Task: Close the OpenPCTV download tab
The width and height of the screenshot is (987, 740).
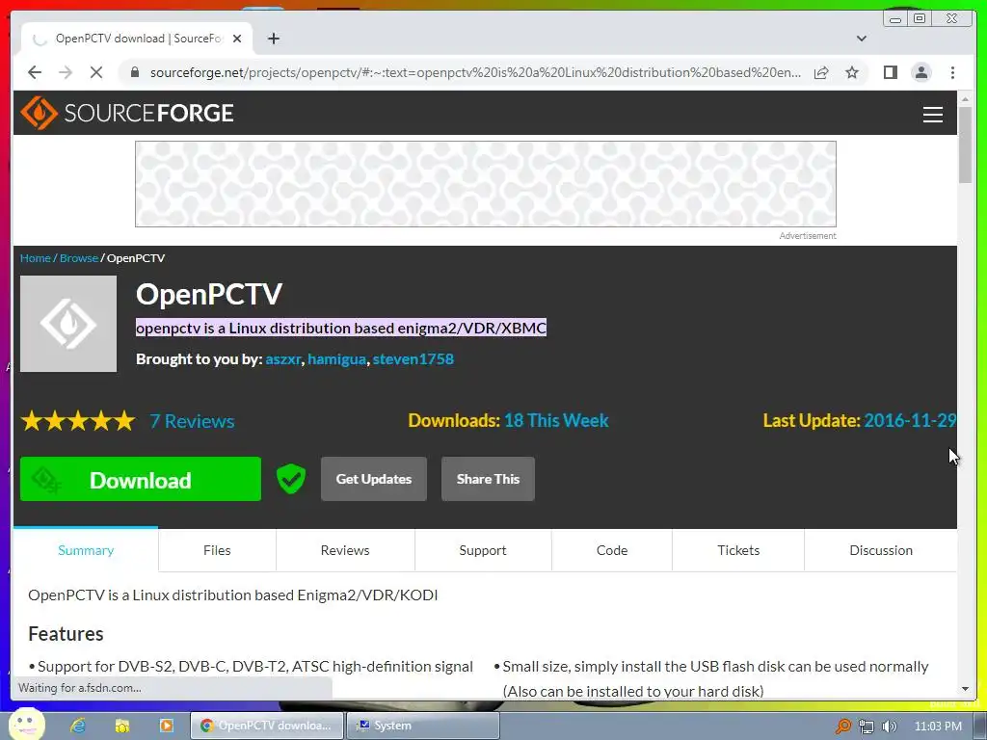Action: click(237, 39)
